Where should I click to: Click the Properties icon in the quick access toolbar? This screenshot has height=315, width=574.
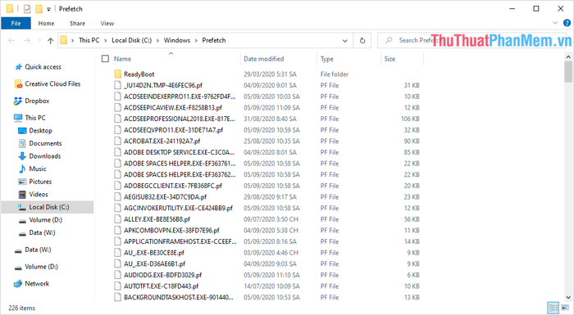coord(27,9)
